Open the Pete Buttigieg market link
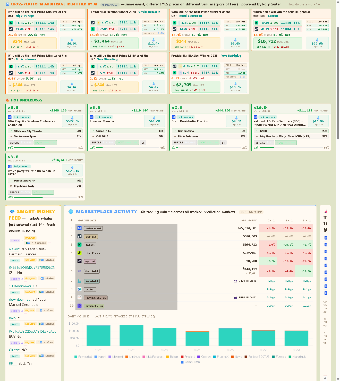The height and width of the screenshot is (381, 340). coord(231,56)
